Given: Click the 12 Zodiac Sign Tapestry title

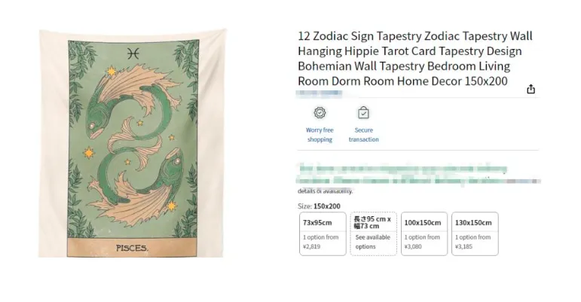Looking at the screenshot, I should (x=415, y=59).
